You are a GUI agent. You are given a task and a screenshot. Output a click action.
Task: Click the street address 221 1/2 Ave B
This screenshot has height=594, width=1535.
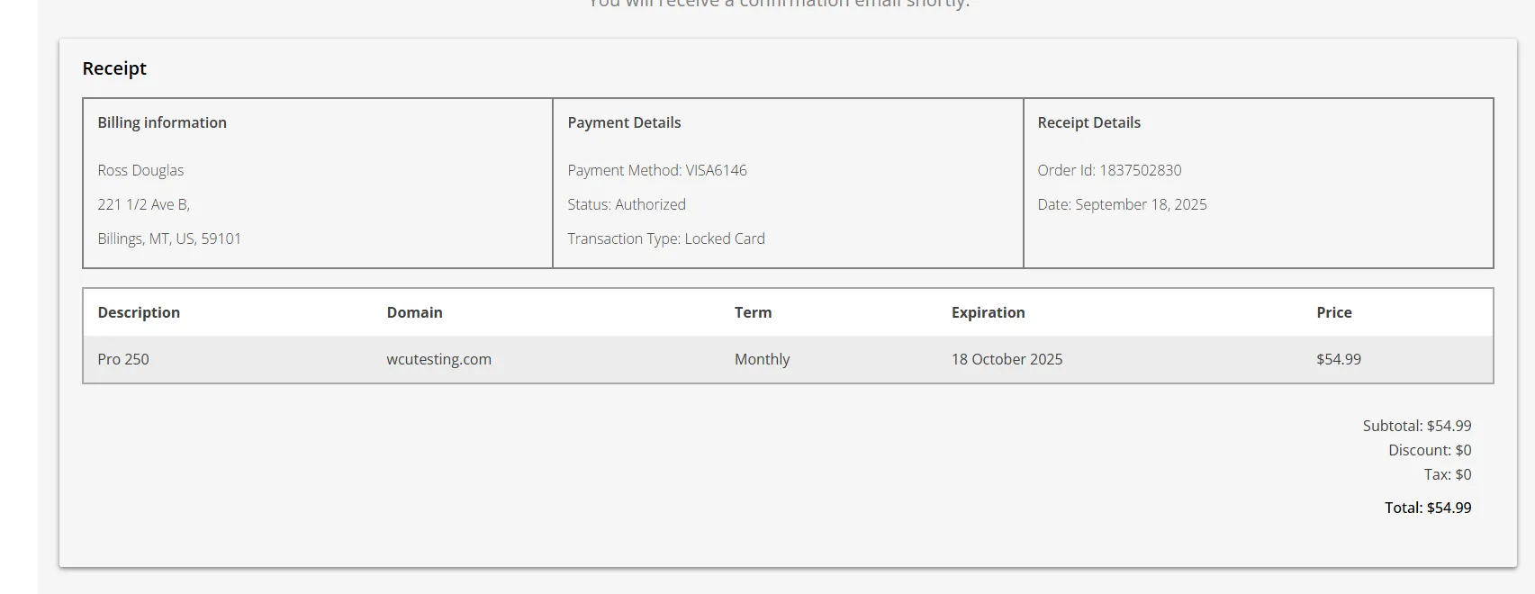coord(144,204)
